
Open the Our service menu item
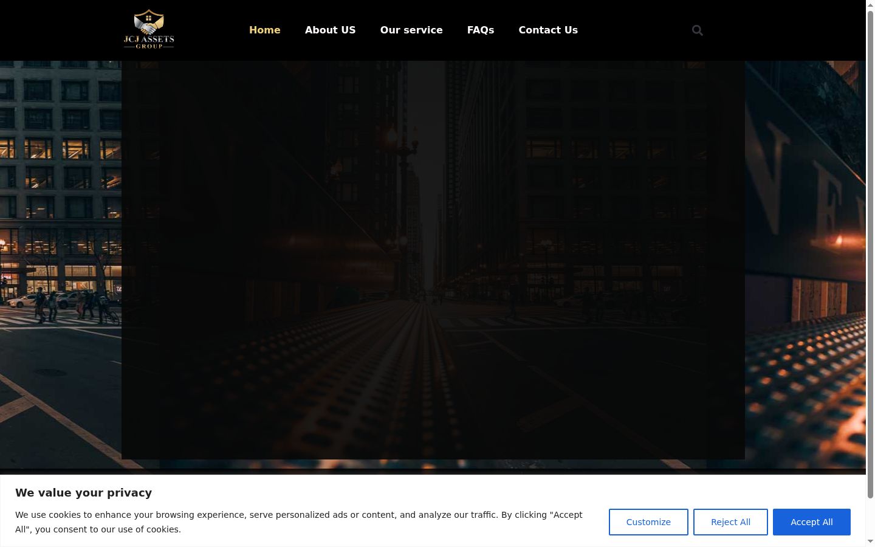click(x=411, y=30)
